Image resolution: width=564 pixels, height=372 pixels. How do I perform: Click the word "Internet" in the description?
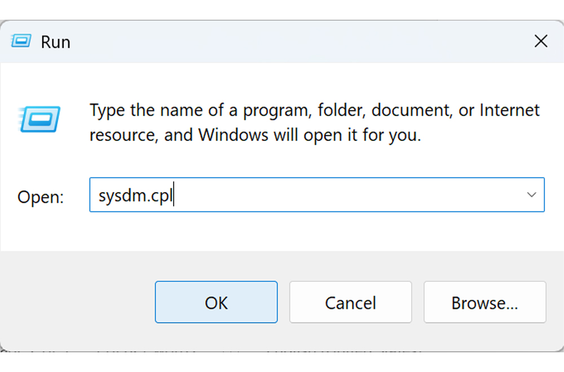[x=509, y=110]
